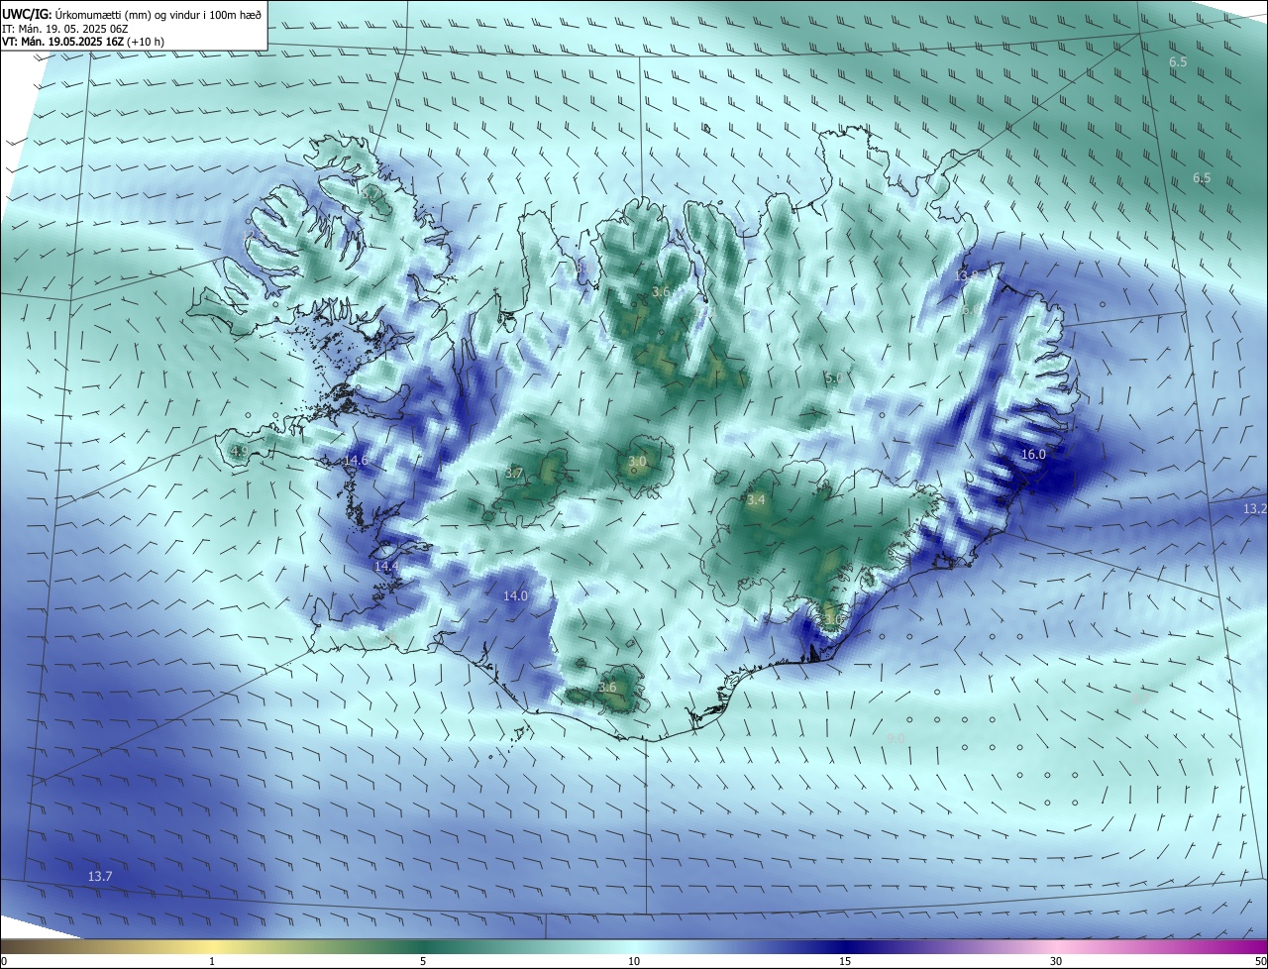Click the 13.2 value at the right edge
Image resolution: width=1268 pixels, height=969 pixels.
pyautogui.click(x=1255, y=508)
